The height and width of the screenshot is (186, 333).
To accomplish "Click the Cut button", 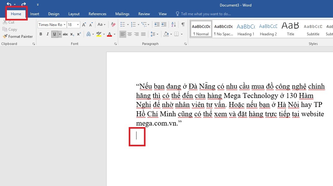I will pos(9,22).
